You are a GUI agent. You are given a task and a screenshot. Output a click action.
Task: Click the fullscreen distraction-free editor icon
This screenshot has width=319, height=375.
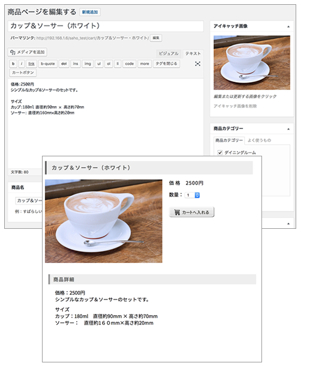[198, 63]
